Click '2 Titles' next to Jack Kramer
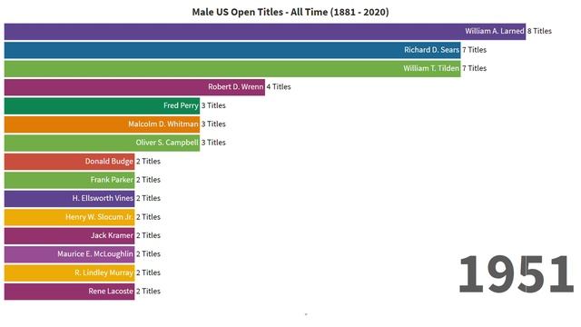581x327 pixels. click(x=148, y=235)
